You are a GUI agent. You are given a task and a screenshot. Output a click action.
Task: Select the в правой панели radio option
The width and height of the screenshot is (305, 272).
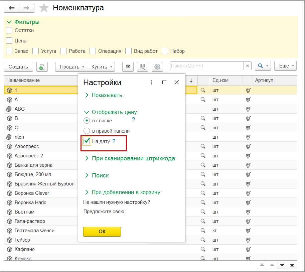87,131
